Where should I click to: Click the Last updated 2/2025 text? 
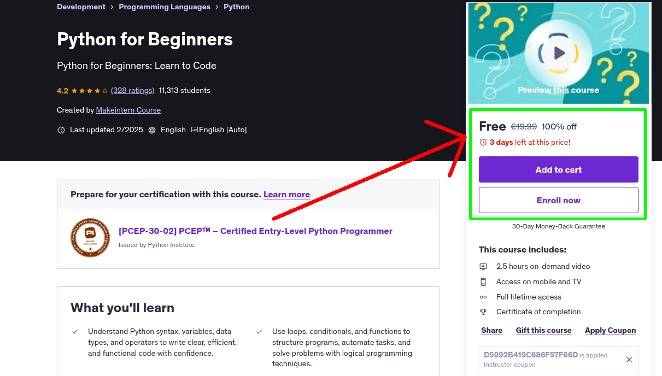(x=107, y=130)
